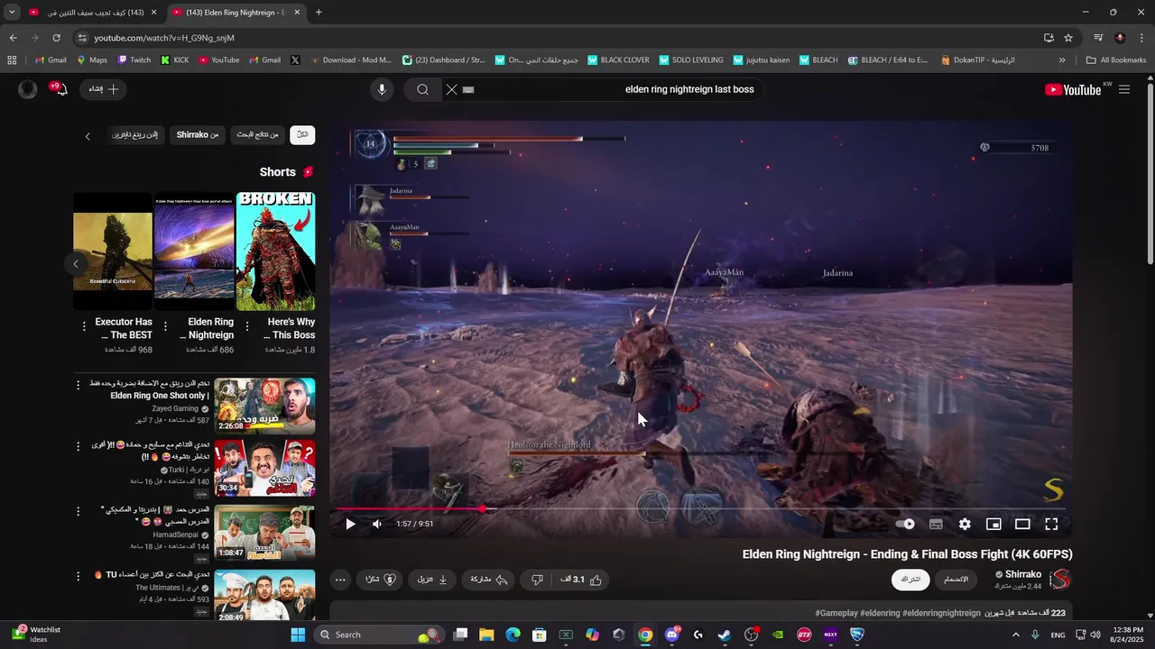Like the video with the thumbs-up button

582,580
